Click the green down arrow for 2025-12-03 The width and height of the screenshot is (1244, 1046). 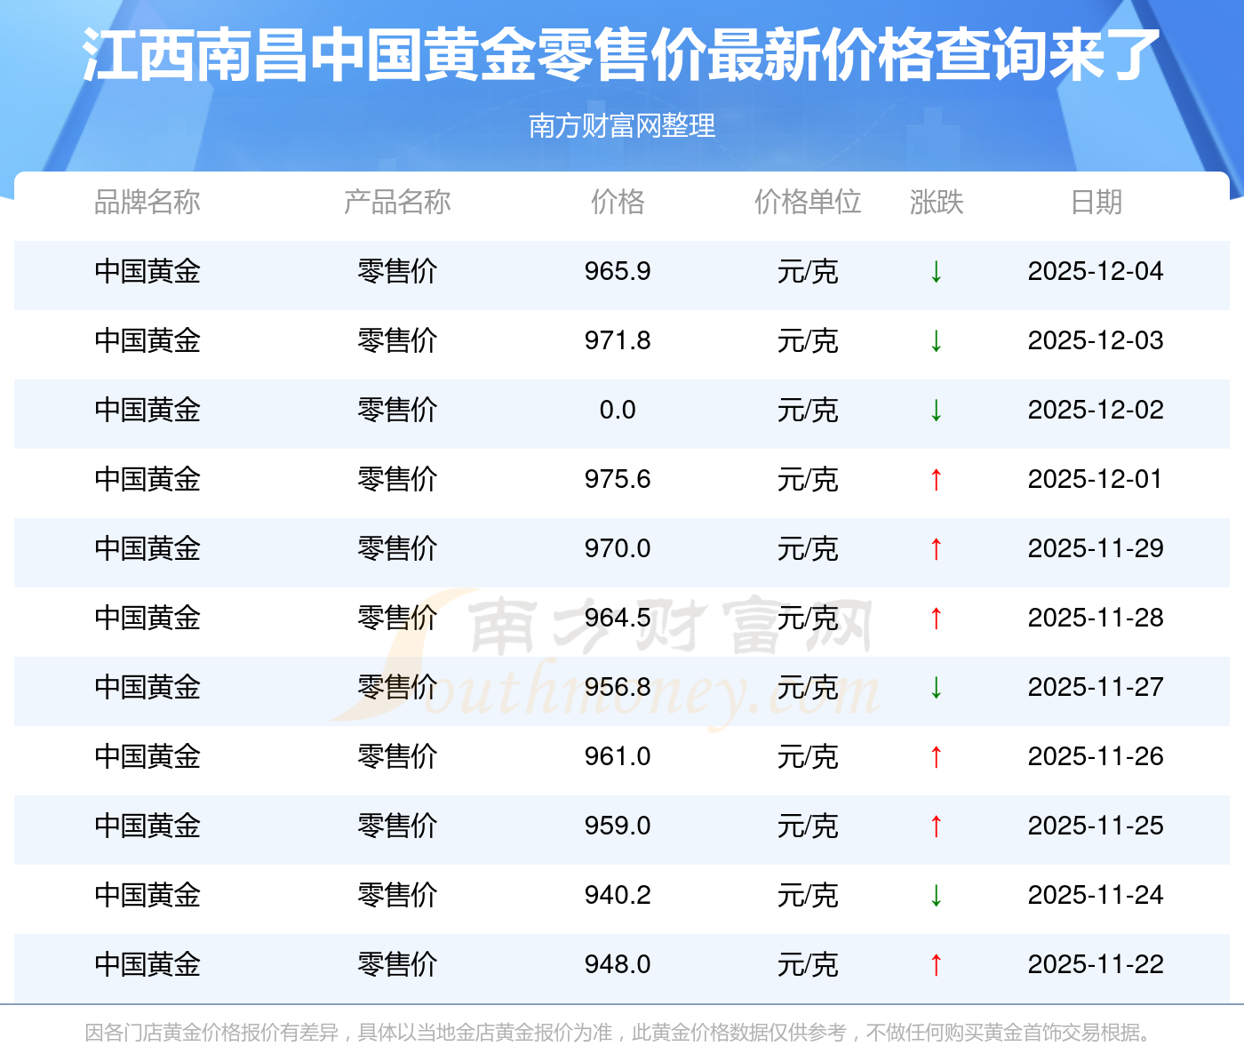[936, 341]
